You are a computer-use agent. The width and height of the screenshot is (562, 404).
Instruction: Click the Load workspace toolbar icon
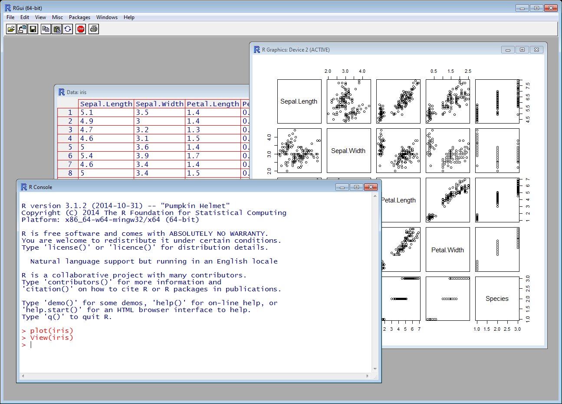[x=22, y=29]
